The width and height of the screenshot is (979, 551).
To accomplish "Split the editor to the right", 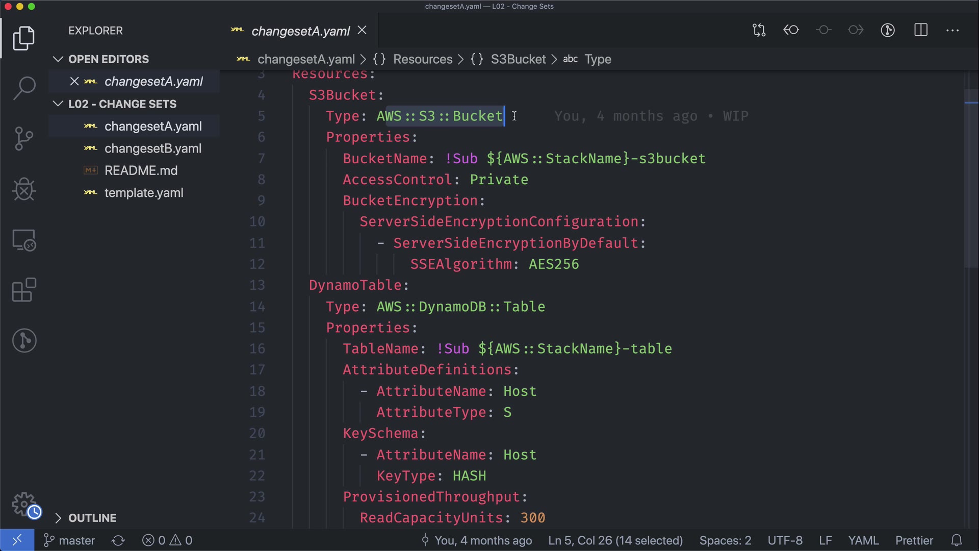I will coord(921,30).
